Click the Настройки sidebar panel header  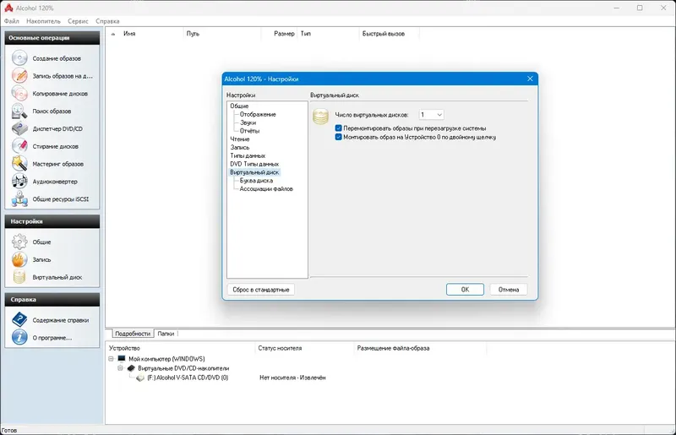52,221
